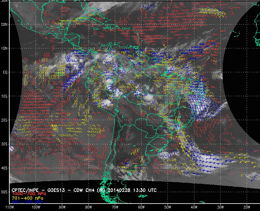This screenshot has height=211, width=260.
Task: Click the 50S latitude axis label
Action: coord(4,192)
